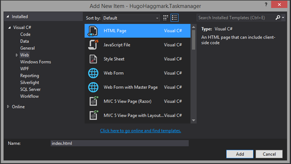Screen dimensions: 291x164
Task: Switch to small icons list view
Action: tap(175, 18)
